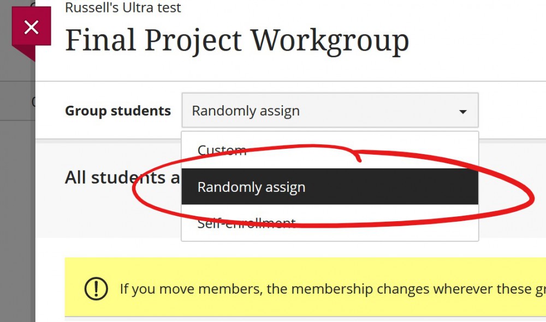Click the breadcrumb text above the page title

(122, 8)
